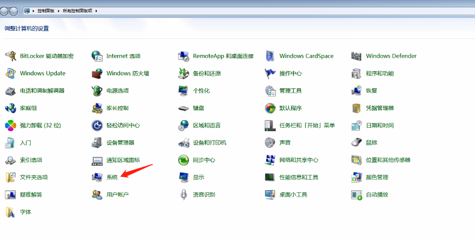Open the 键盘 icon
Image resolution: width=475 pixels, height=240 pixels.
184,108
